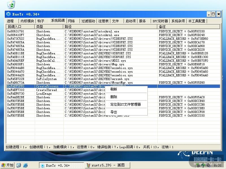This screenshot has width=226, height=169.
Task: Choose 删除 in the context menu
Action: pyautogui.click(x=126, y=97)
